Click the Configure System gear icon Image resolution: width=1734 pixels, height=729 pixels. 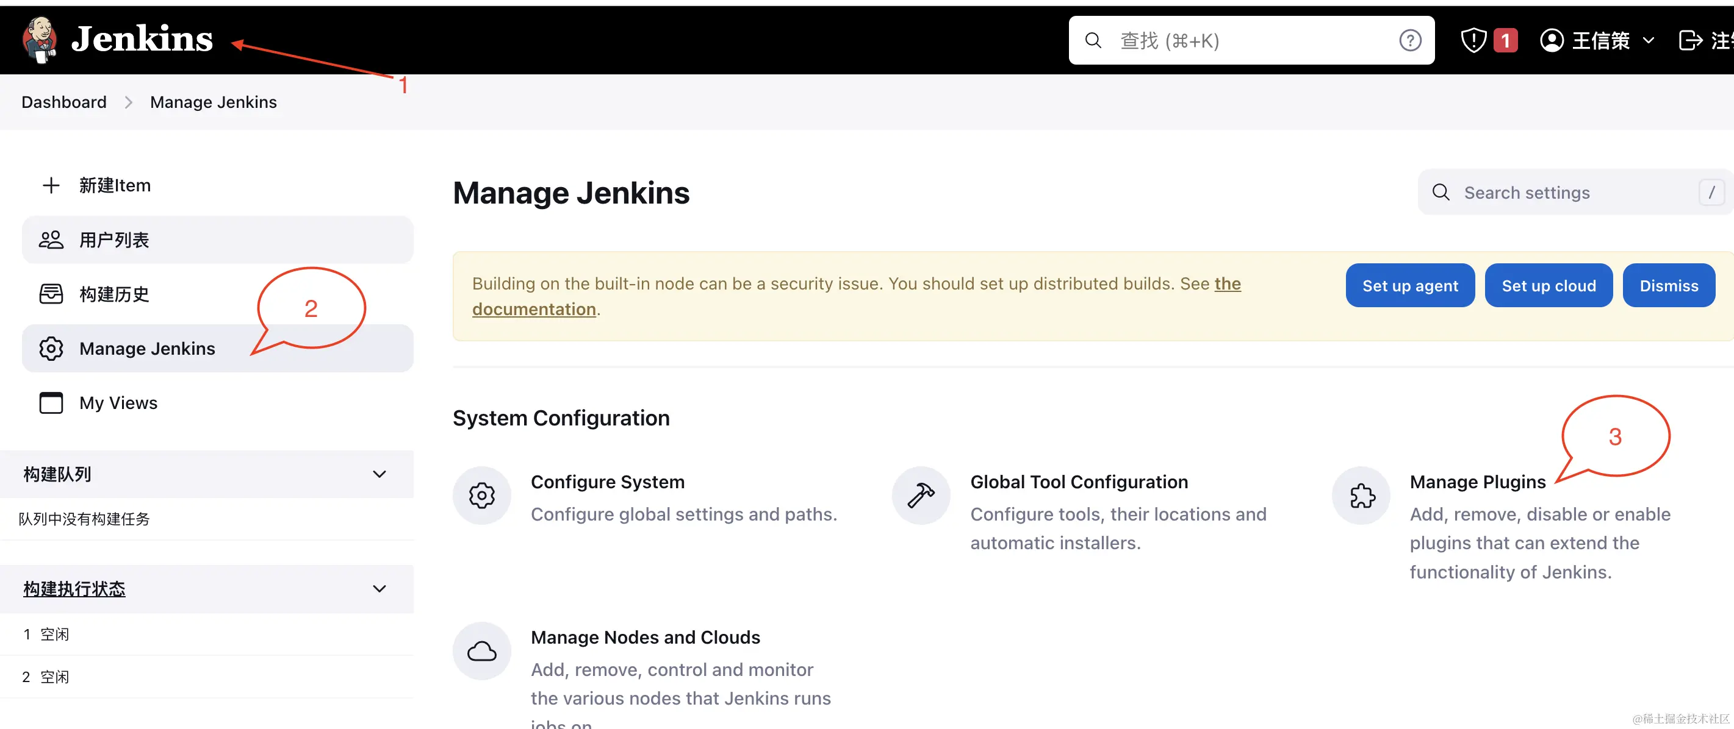point(482,496)
